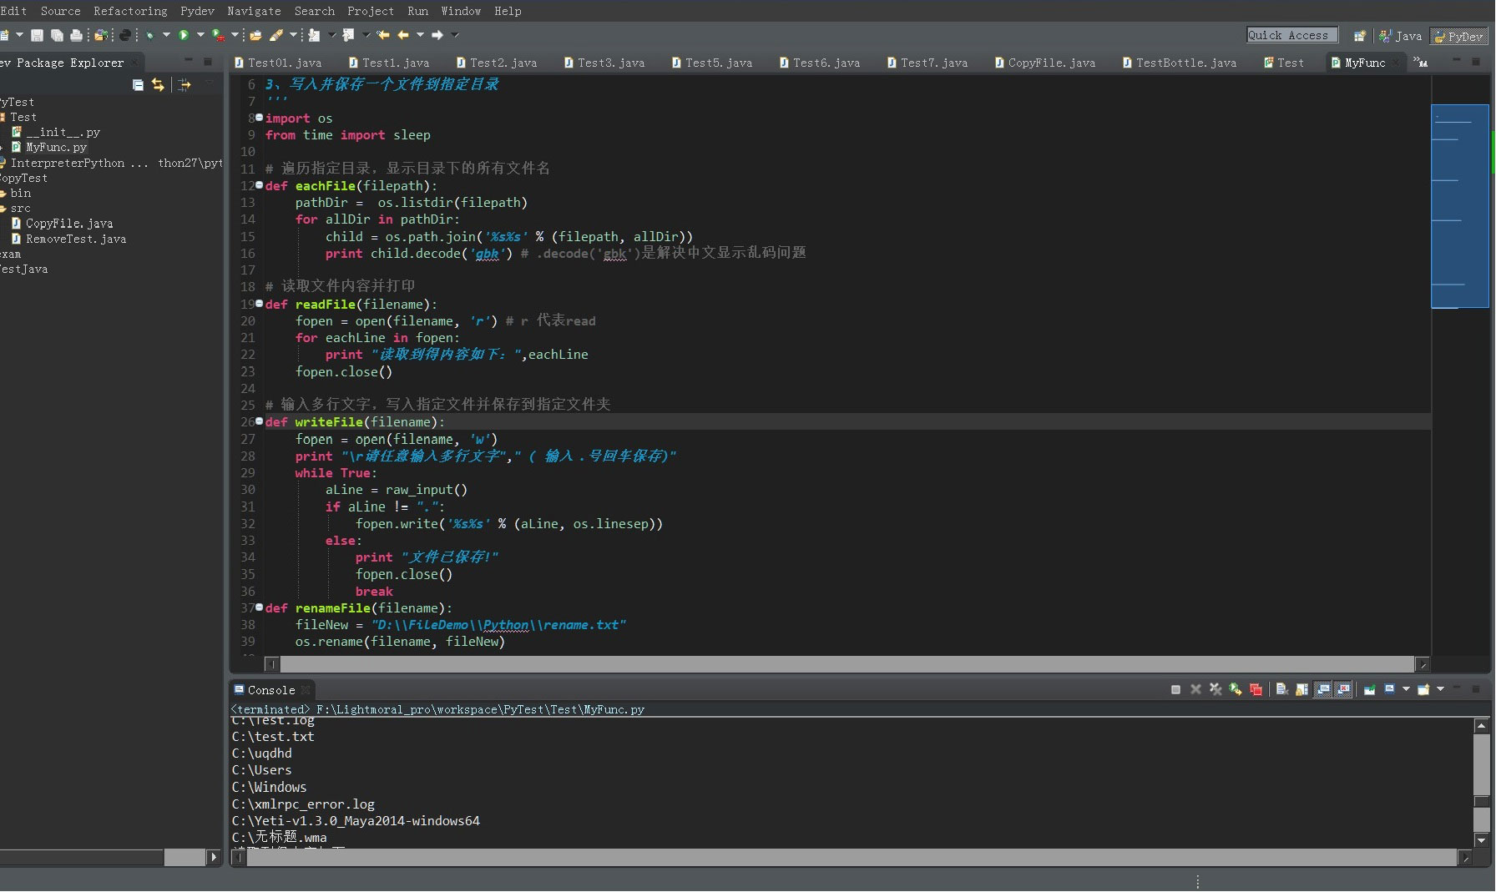Click the blue overview minimap on the right
Image resolution: width=1496 pixels, height=892 pixels.
coord(1460,206)
